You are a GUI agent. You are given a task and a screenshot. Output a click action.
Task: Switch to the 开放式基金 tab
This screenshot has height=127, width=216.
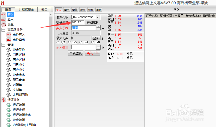click(x=26, y=10)
